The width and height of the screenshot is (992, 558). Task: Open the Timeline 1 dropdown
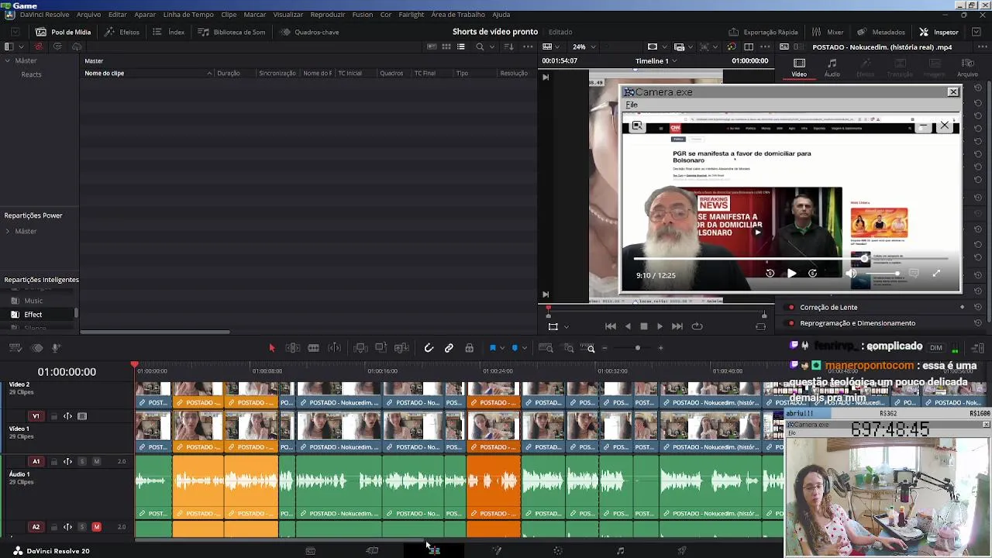[x=656, y=61]
